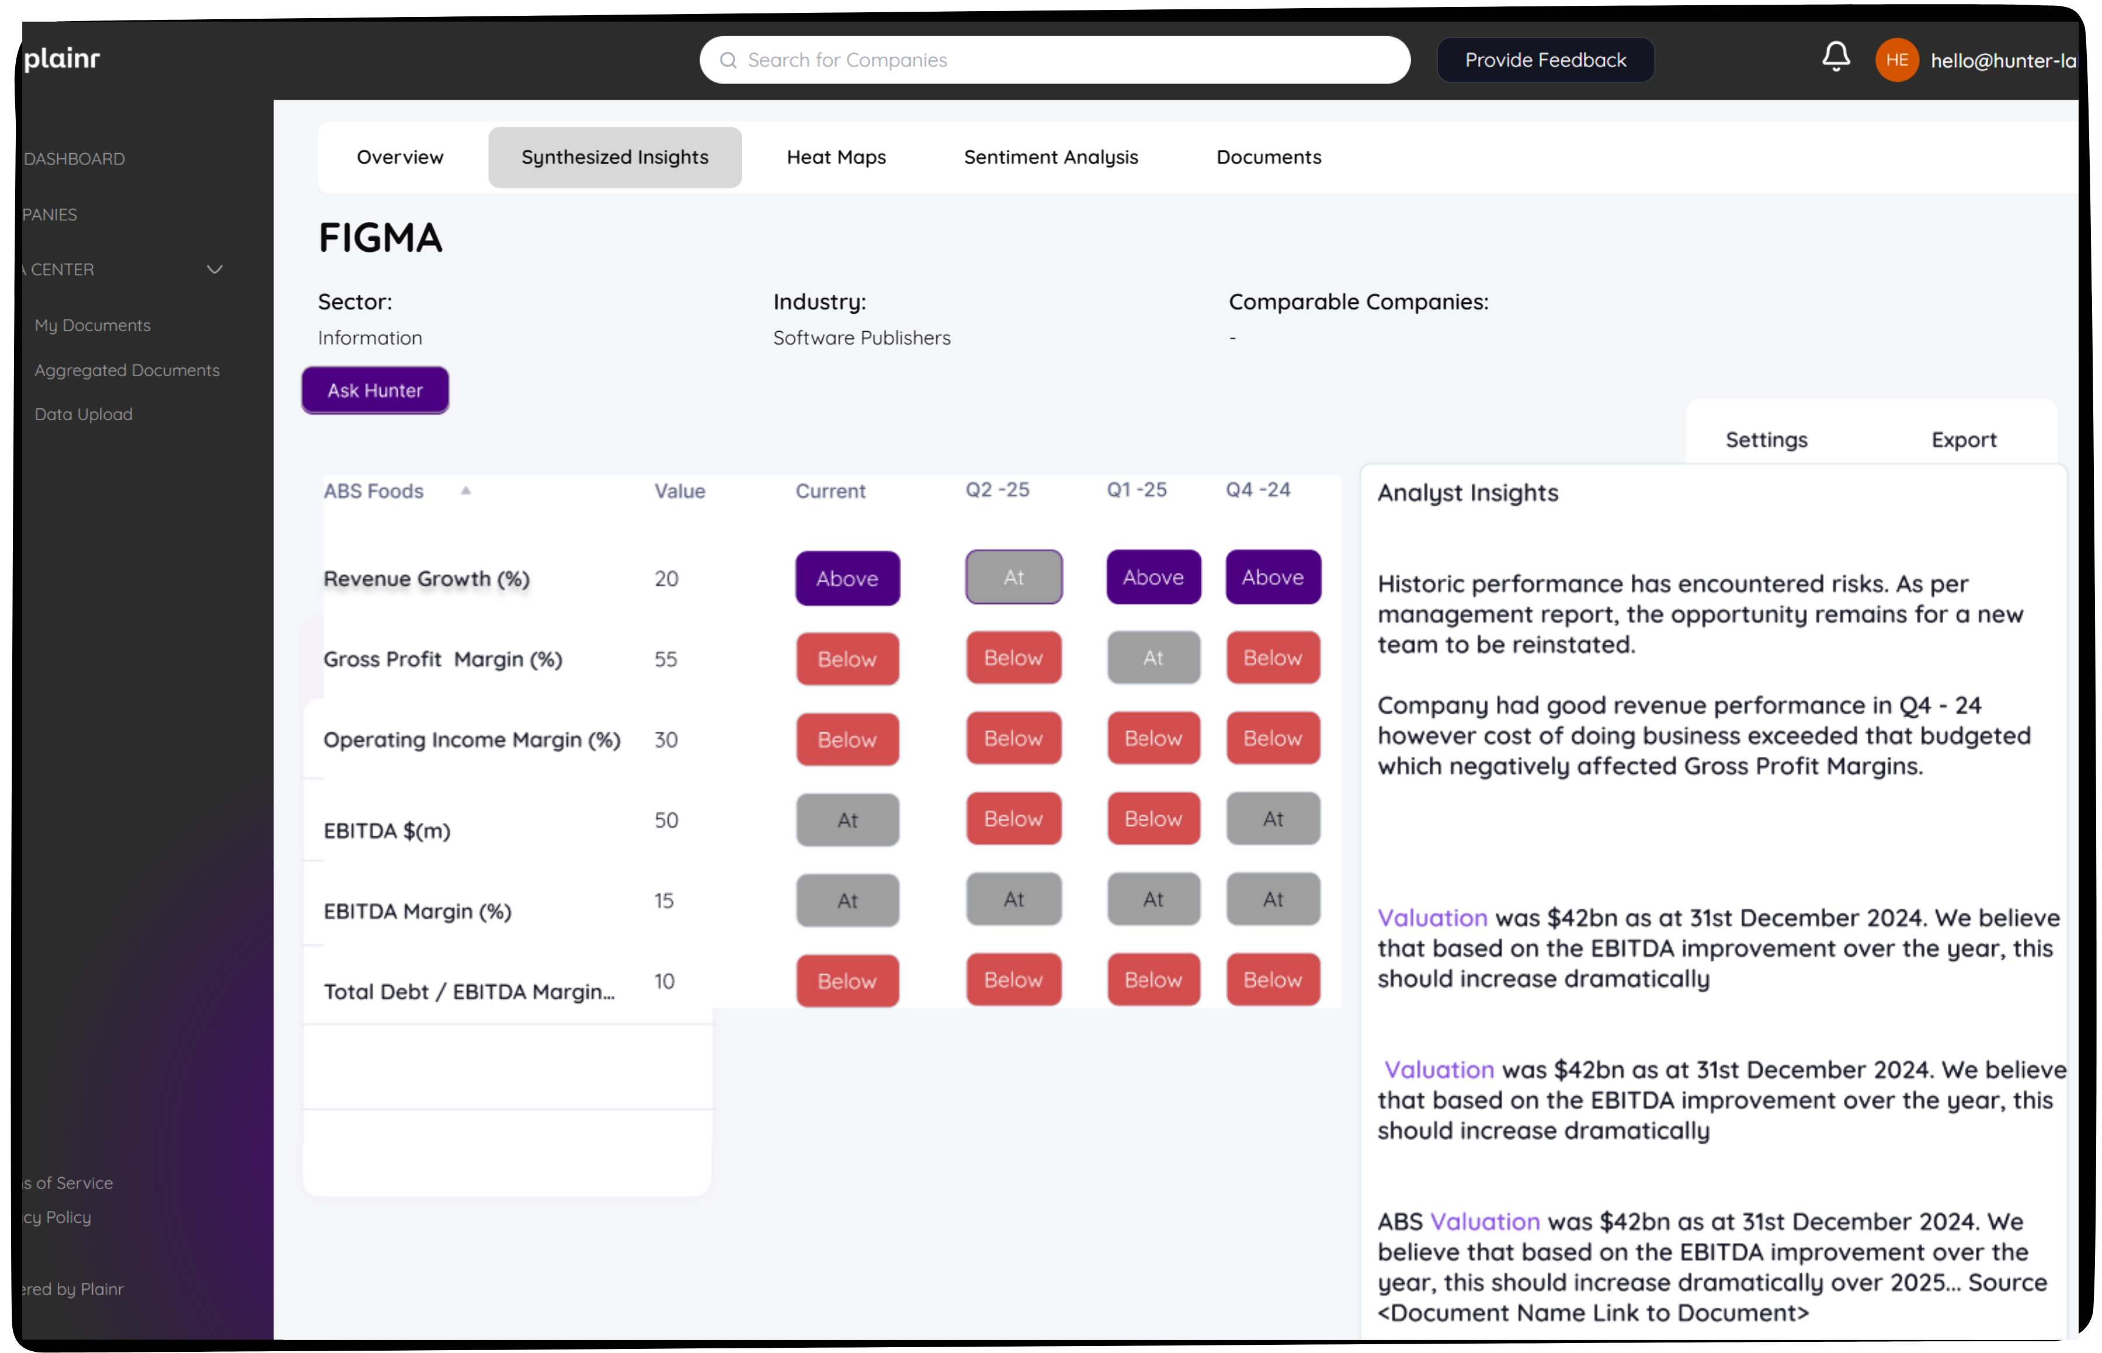2102x1353 pixels.
Task: Click Operating Income Margin Q2-25 Below badge
Action: (x=1013, y=738)
